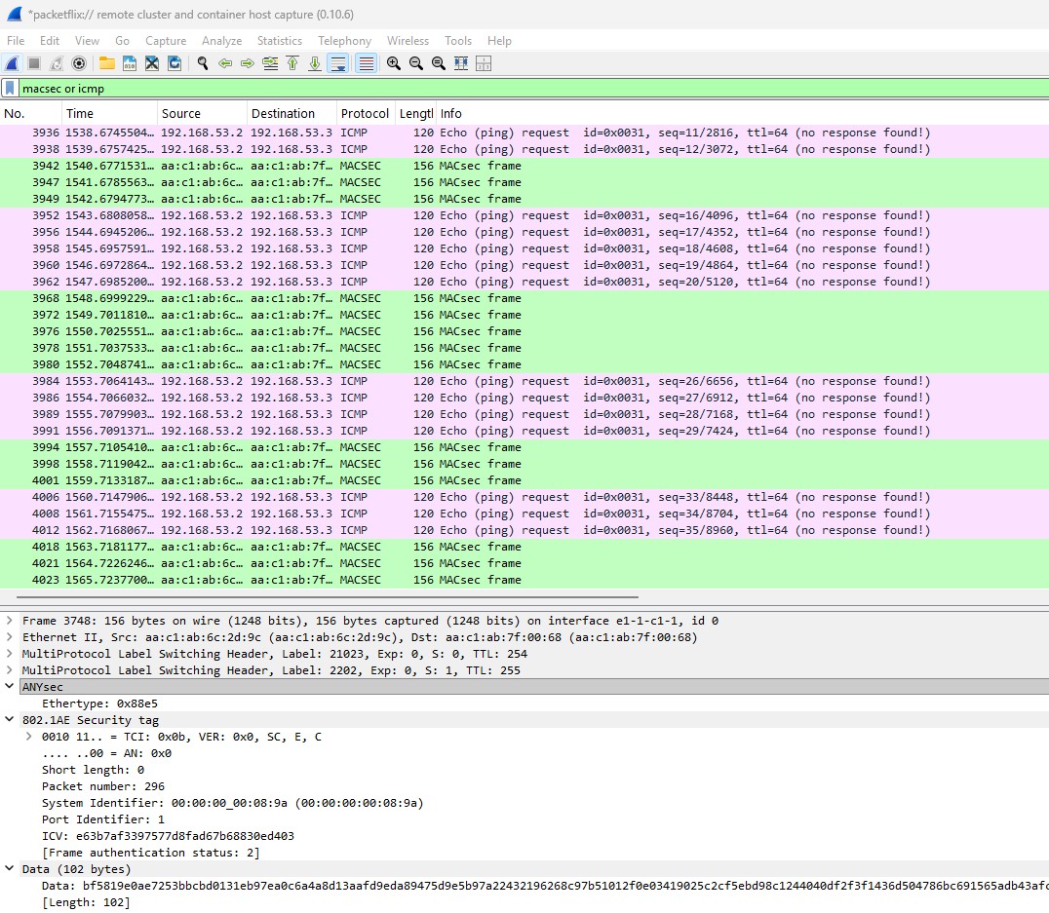Sort by the Source column header

tap(202, 114)
